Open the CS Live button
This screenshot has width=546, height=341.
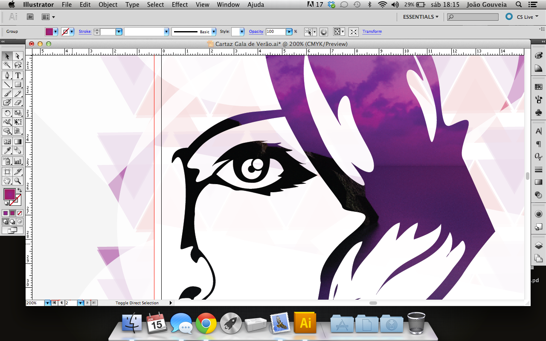pyautogui.click(x=522, y=17)
